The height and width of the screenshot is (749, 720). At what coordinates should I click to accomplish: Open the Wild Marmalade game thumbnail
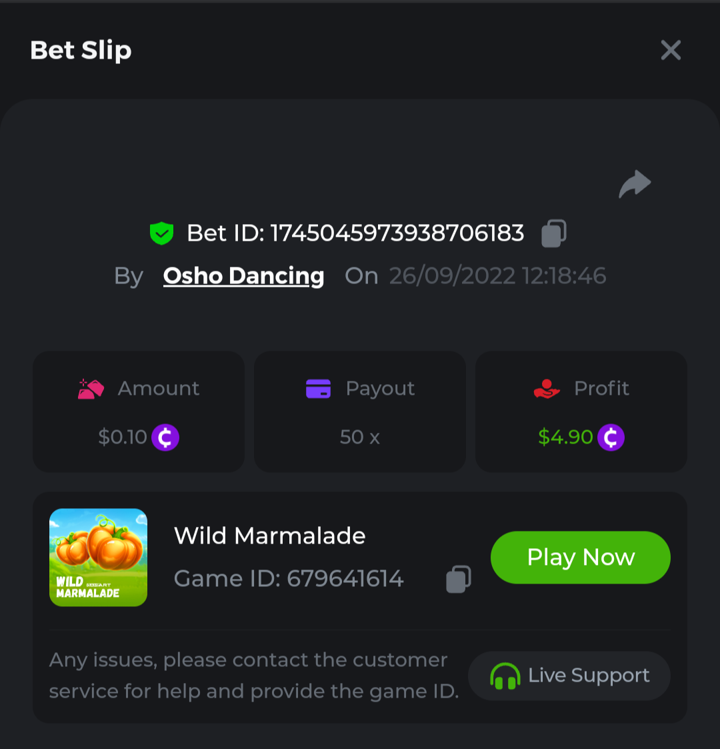(99, 558)
